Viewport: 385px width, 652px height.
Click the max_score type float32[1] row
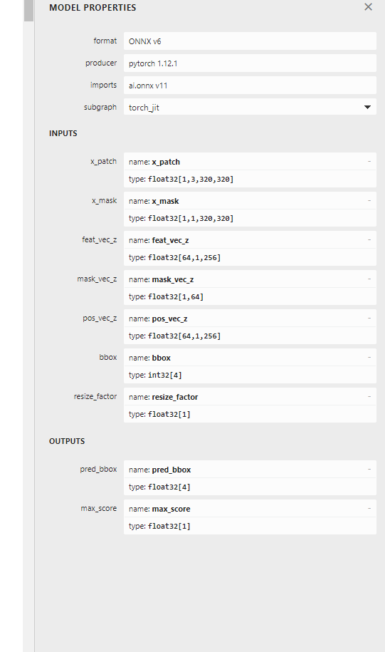(250, 526)
